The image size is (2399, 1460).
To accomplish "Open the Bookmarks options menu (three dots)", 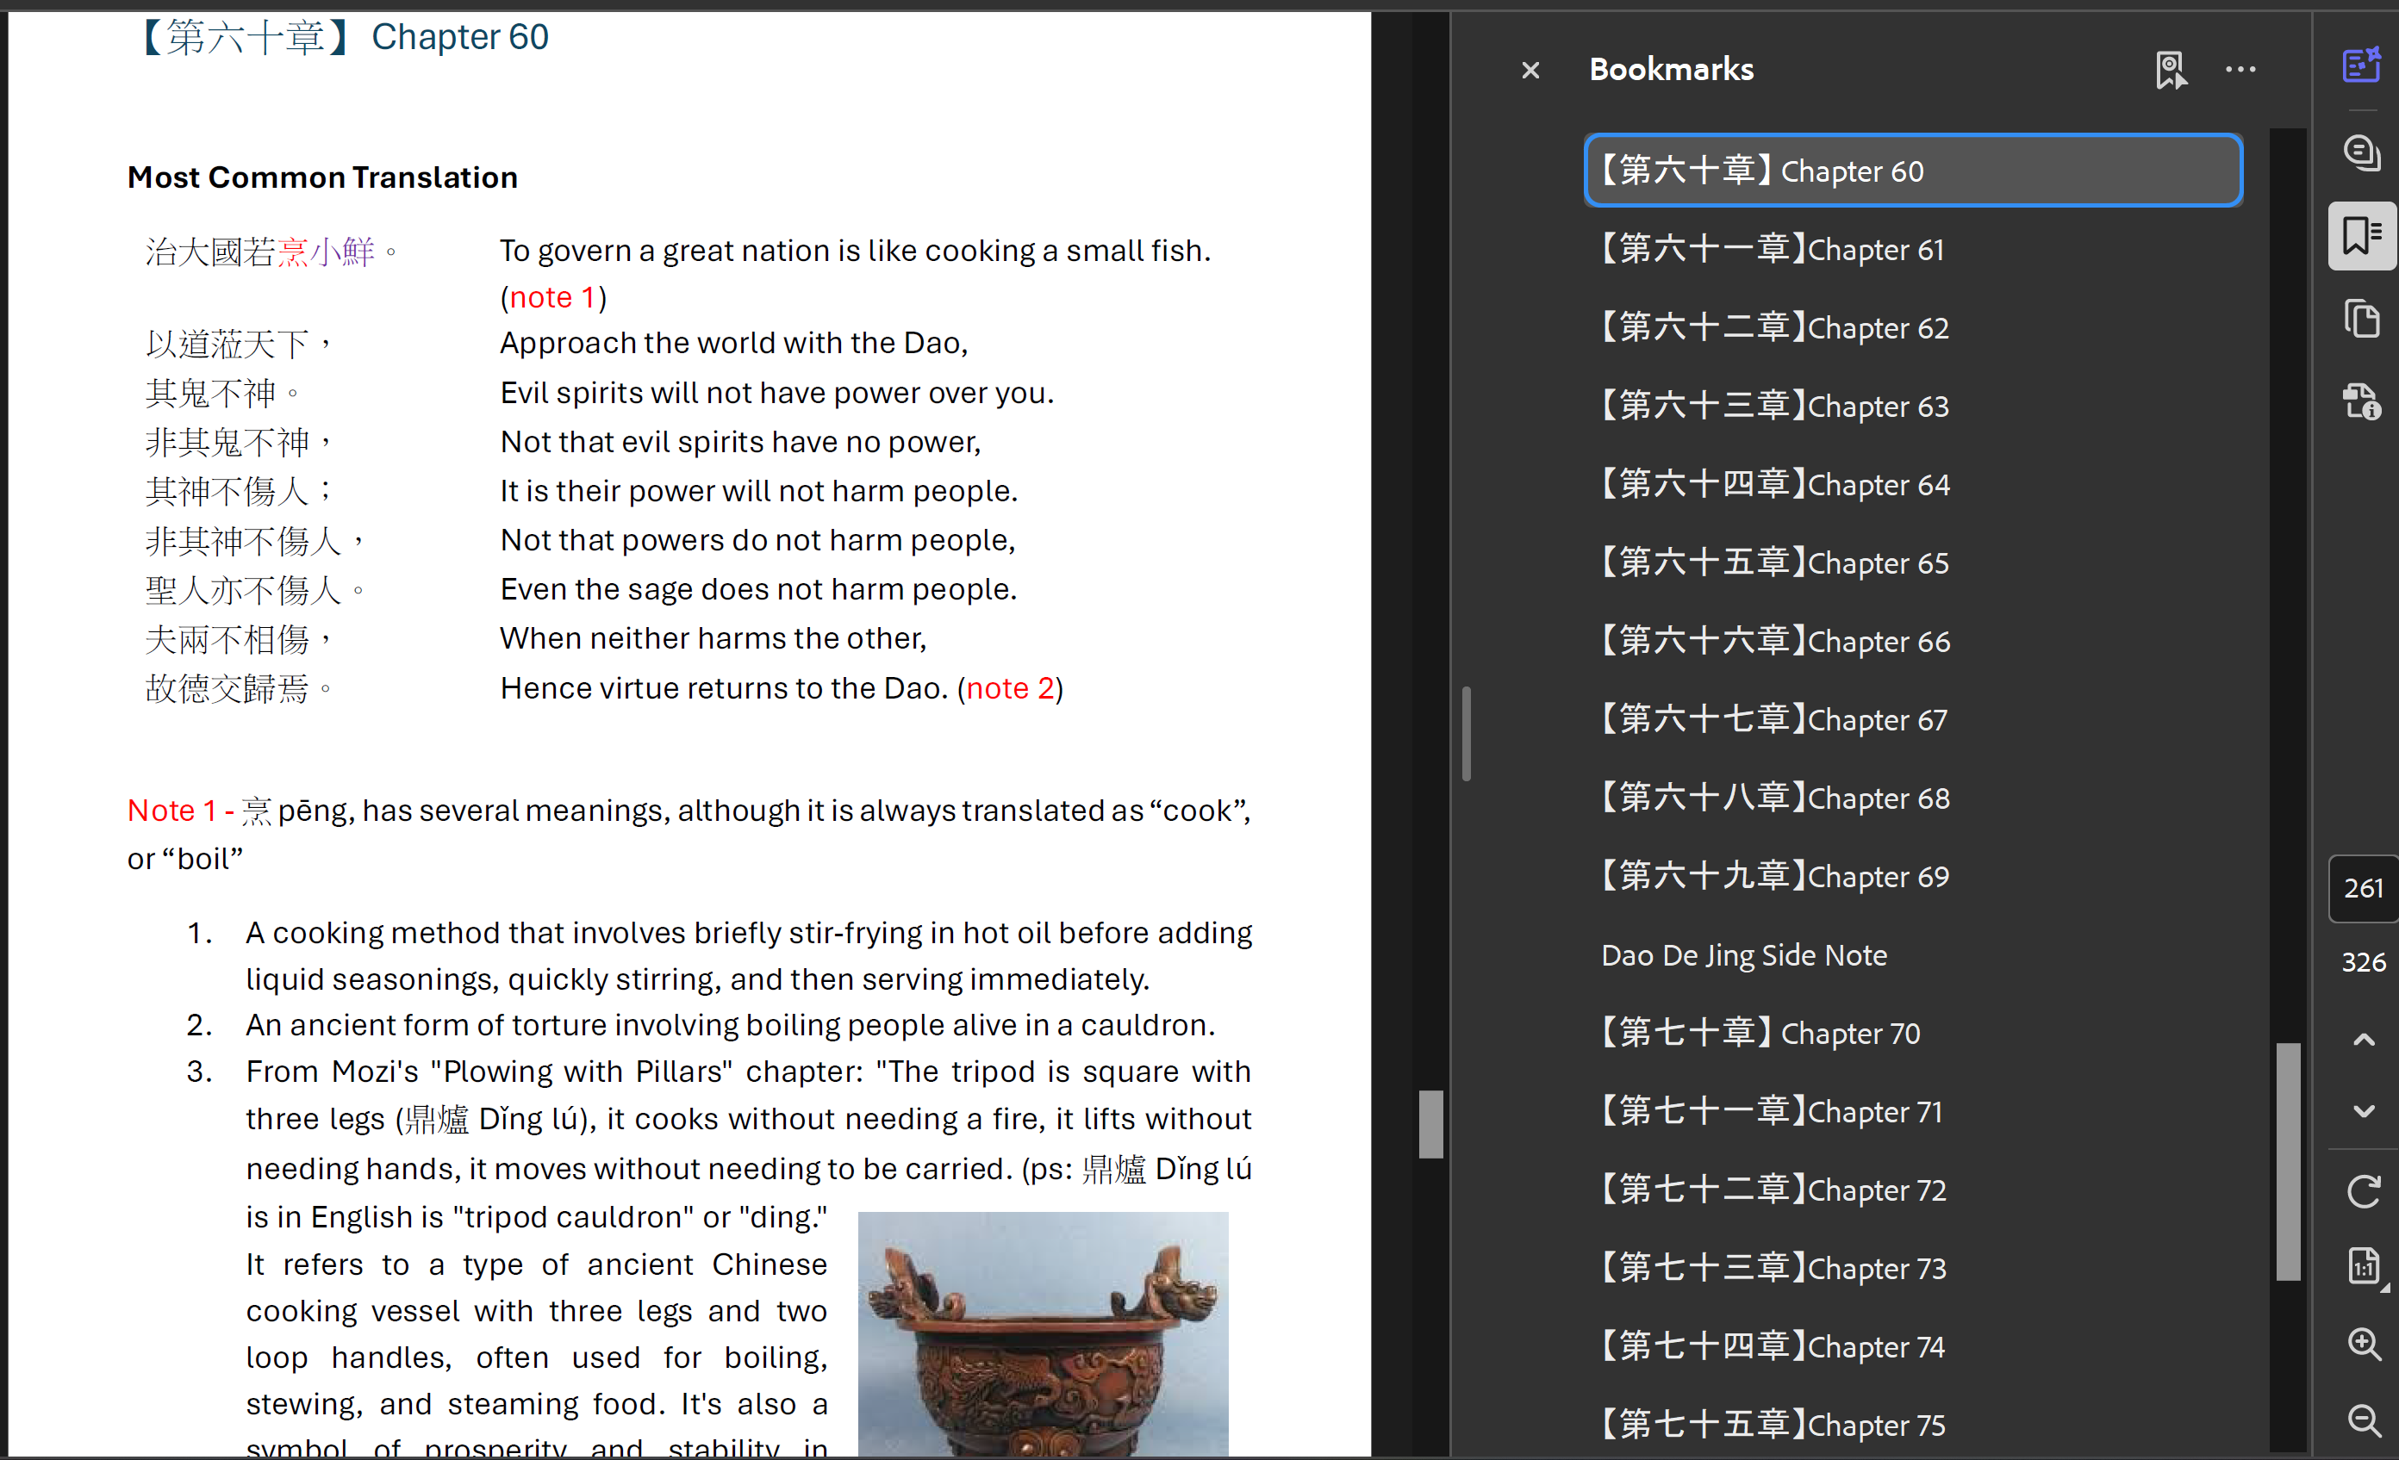I will point(2240,70).
